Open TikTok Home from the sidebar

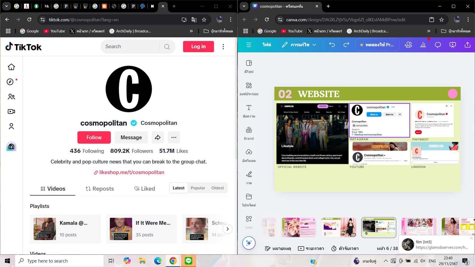(11, 67)
